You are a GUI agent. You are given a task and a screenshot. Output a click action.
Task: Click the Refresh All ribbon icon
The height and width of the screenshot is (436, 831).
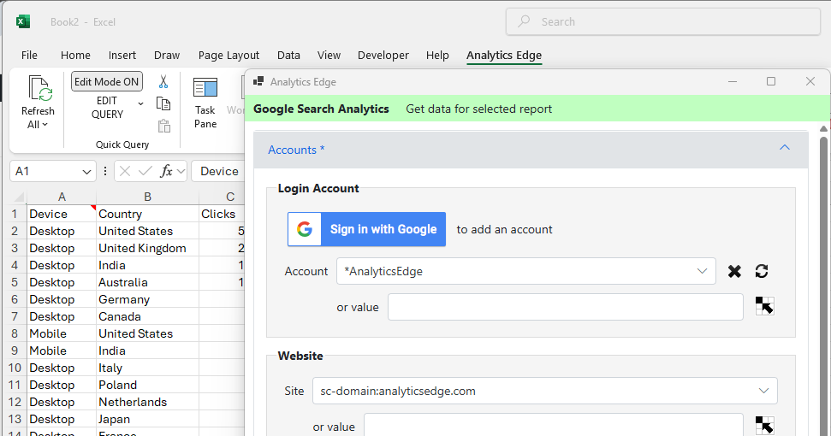(x=39, y=102)
